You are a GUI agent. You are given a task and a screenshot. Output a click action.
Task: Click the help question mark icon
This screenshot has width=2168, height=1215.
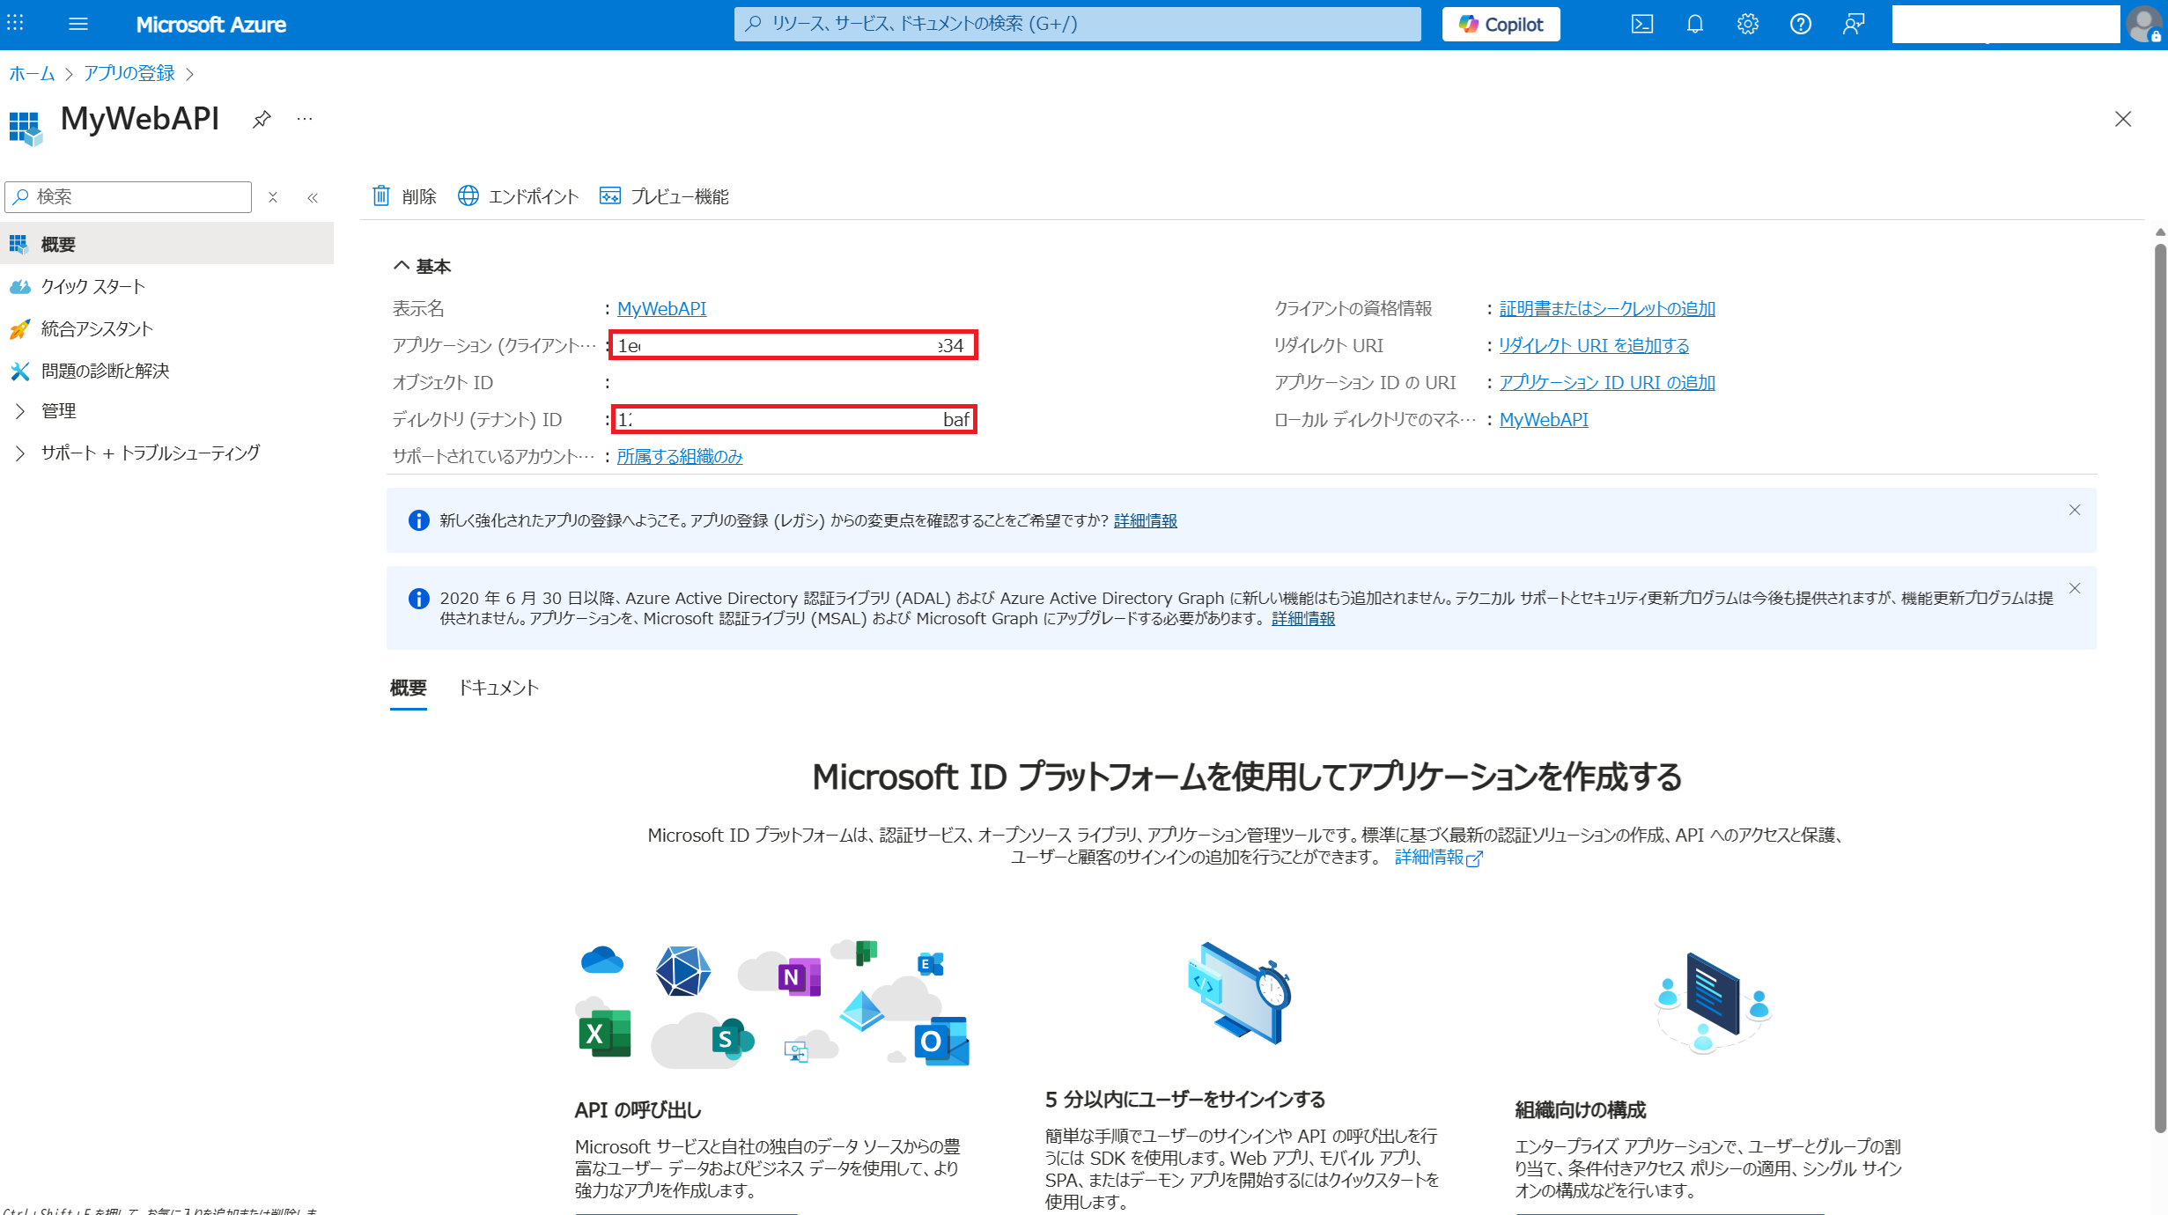point(1800,24)
